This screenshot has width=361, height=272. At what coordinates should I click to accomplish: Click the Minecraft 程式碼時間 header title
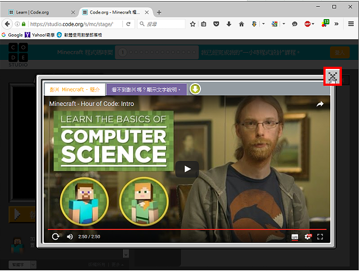[x=85, y=52]
